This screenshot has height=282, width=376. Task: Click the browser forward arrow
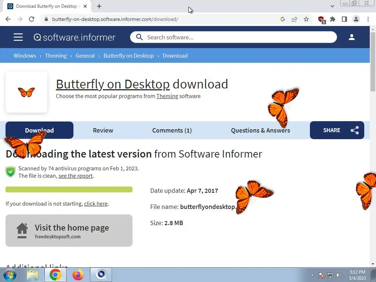[x=20, y=19]
